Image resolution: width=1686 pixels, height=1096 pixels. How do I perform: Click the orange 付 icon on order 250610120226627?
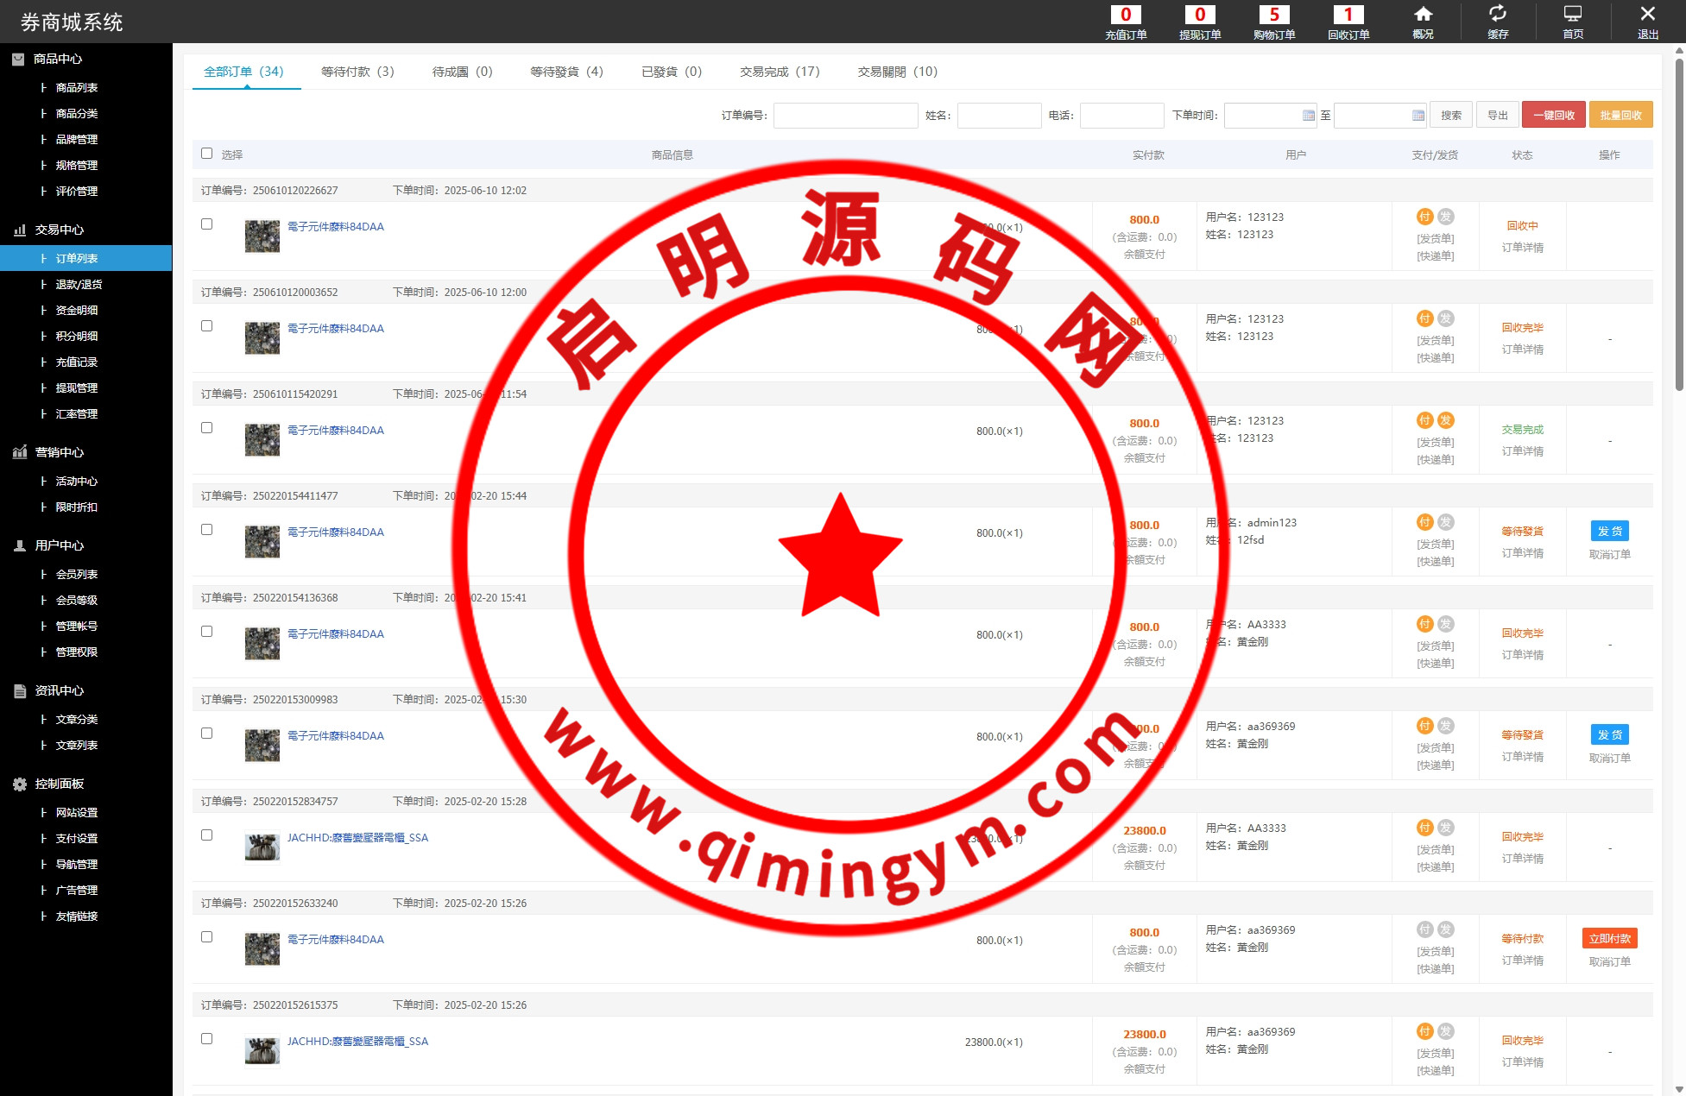tap(1424, 217)
